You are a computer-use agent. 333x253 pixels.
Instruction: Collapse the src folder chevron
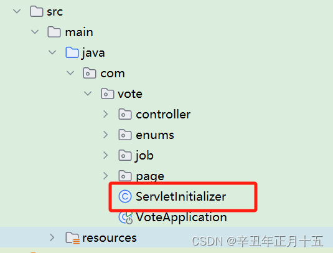click(17, 11)
